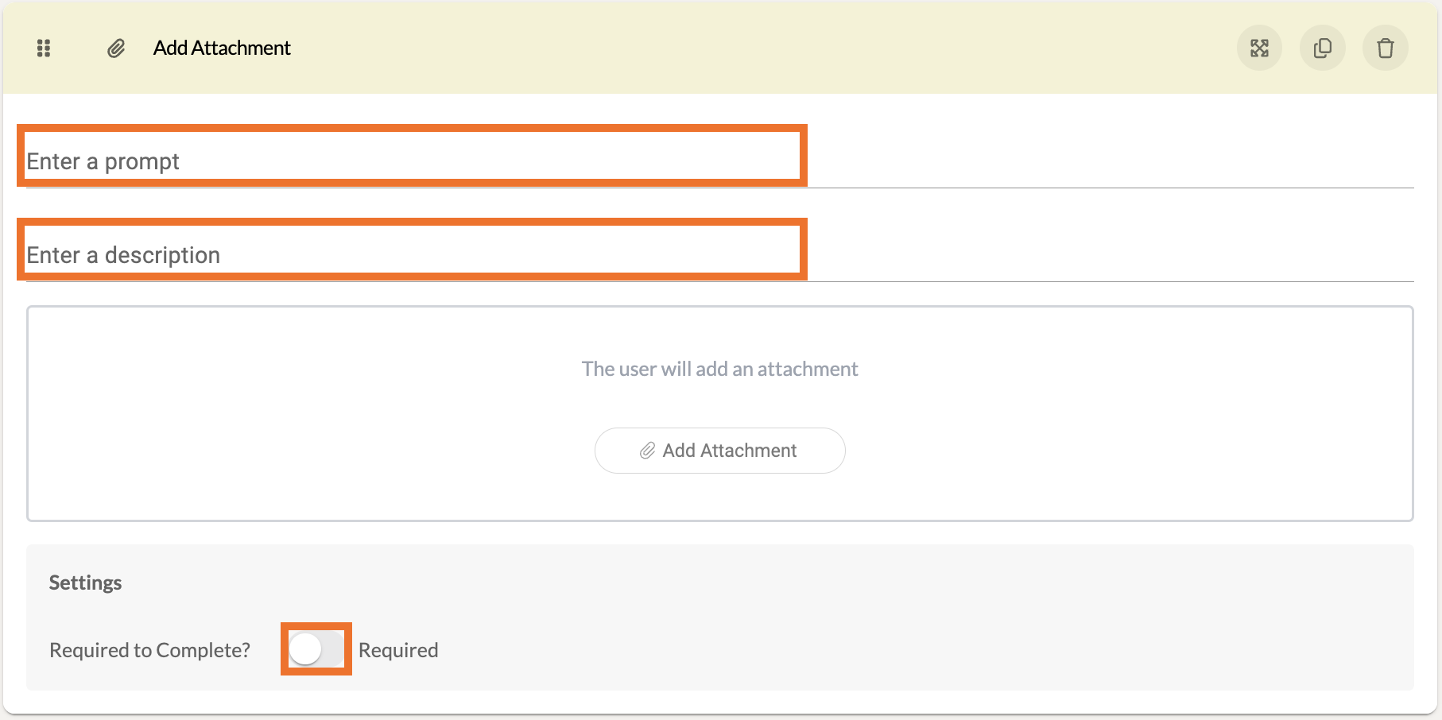Delete the block with the trash icon
1442x720 pixels.
[x=1386, y=48]
